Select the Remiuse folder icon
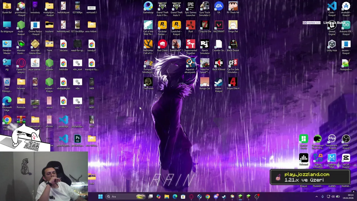The height and width of the screenshot is (201, 357). tap(21, 103)
